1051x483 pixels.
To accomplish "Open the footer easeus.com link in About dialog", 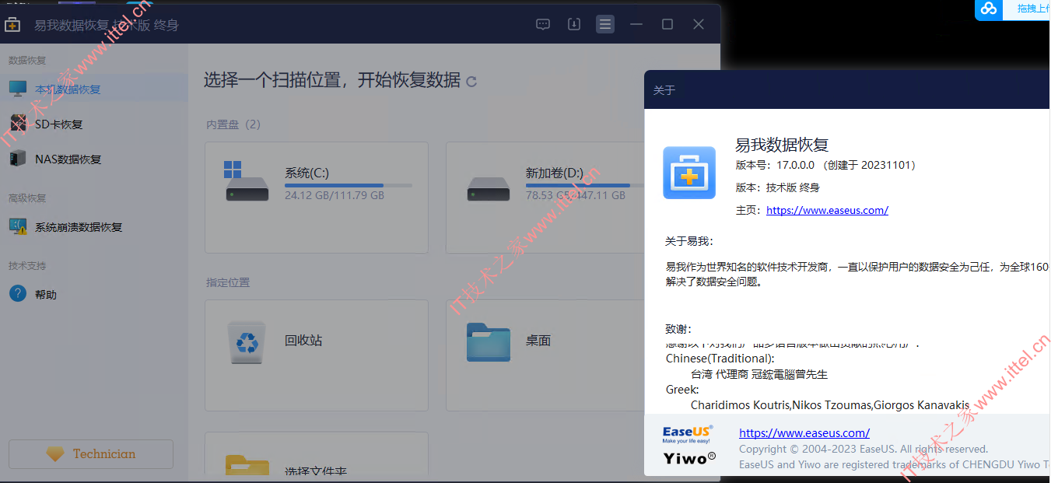I will pos(804,433).
